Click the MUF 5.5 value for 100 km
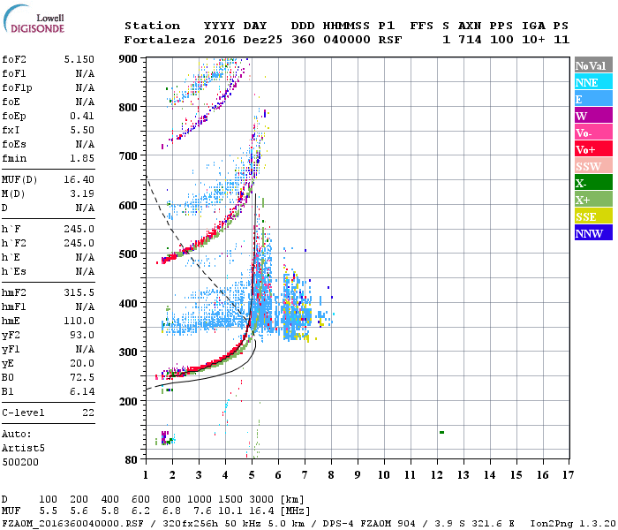 click(x=48, y=511)
